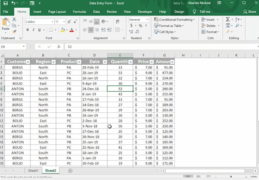Select the Format Painter brush
The width and height of the screenshot is (259, 180).
click(14, 31)
